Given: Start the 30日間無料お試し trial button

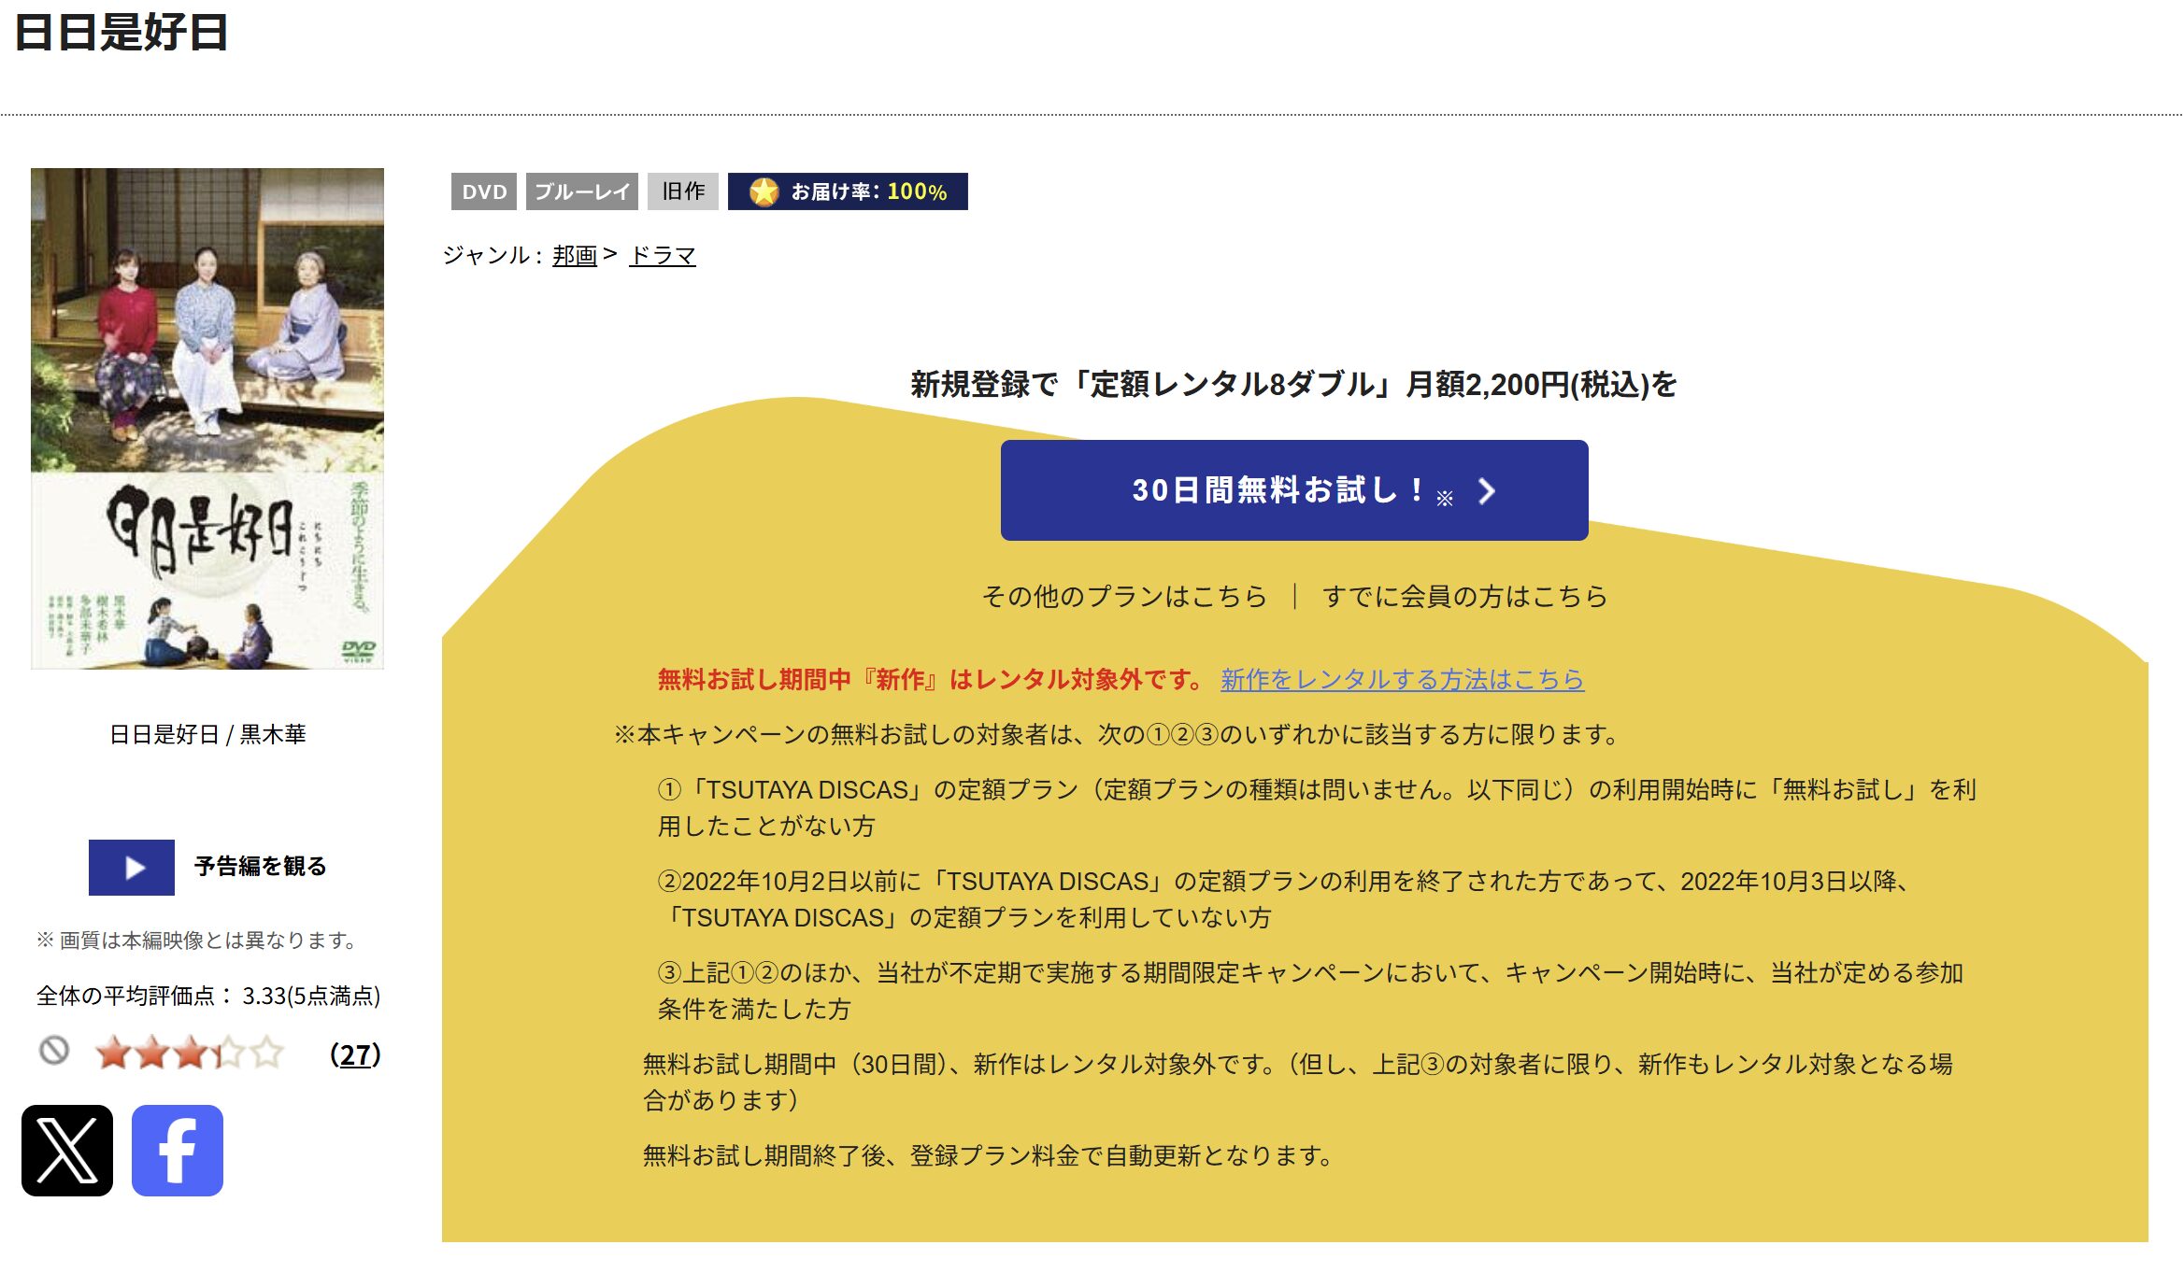Looking at the screenshot, I should (1294, 490).
